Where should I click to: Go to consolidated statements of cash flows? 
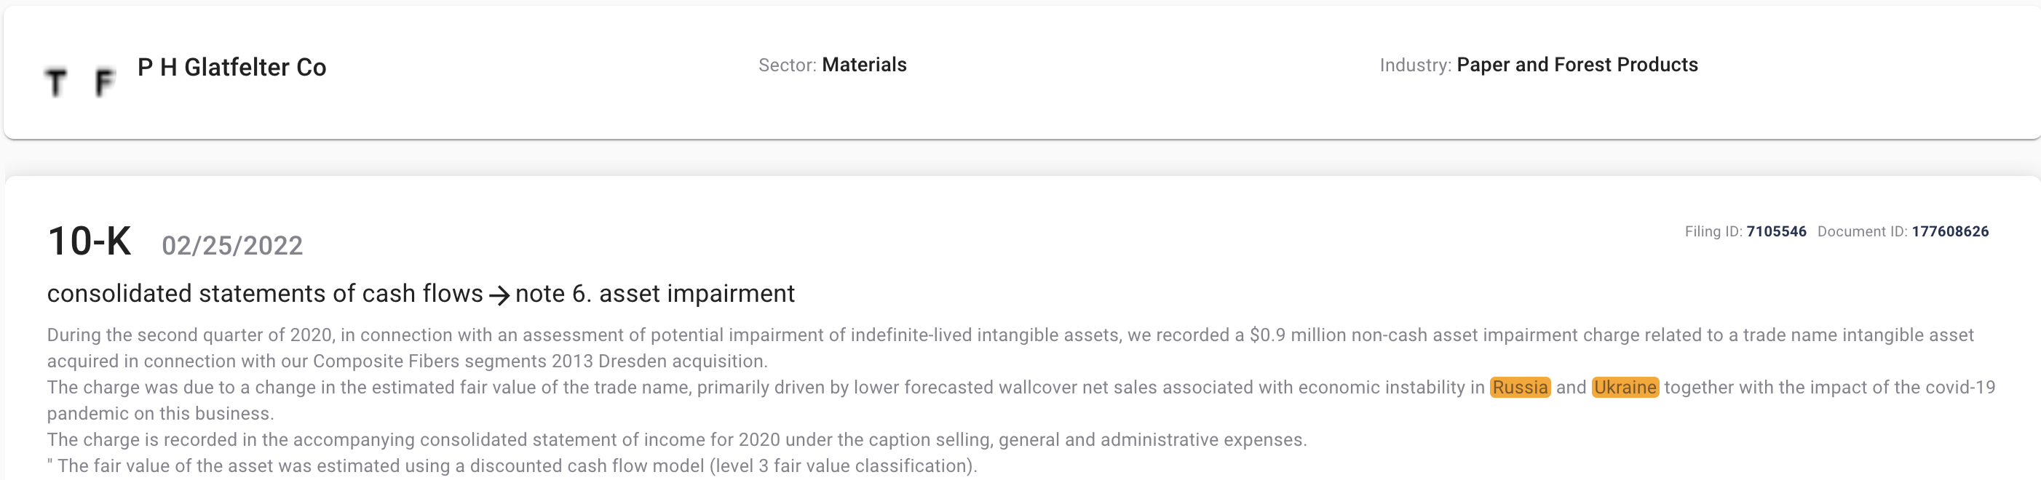[265, 294]
